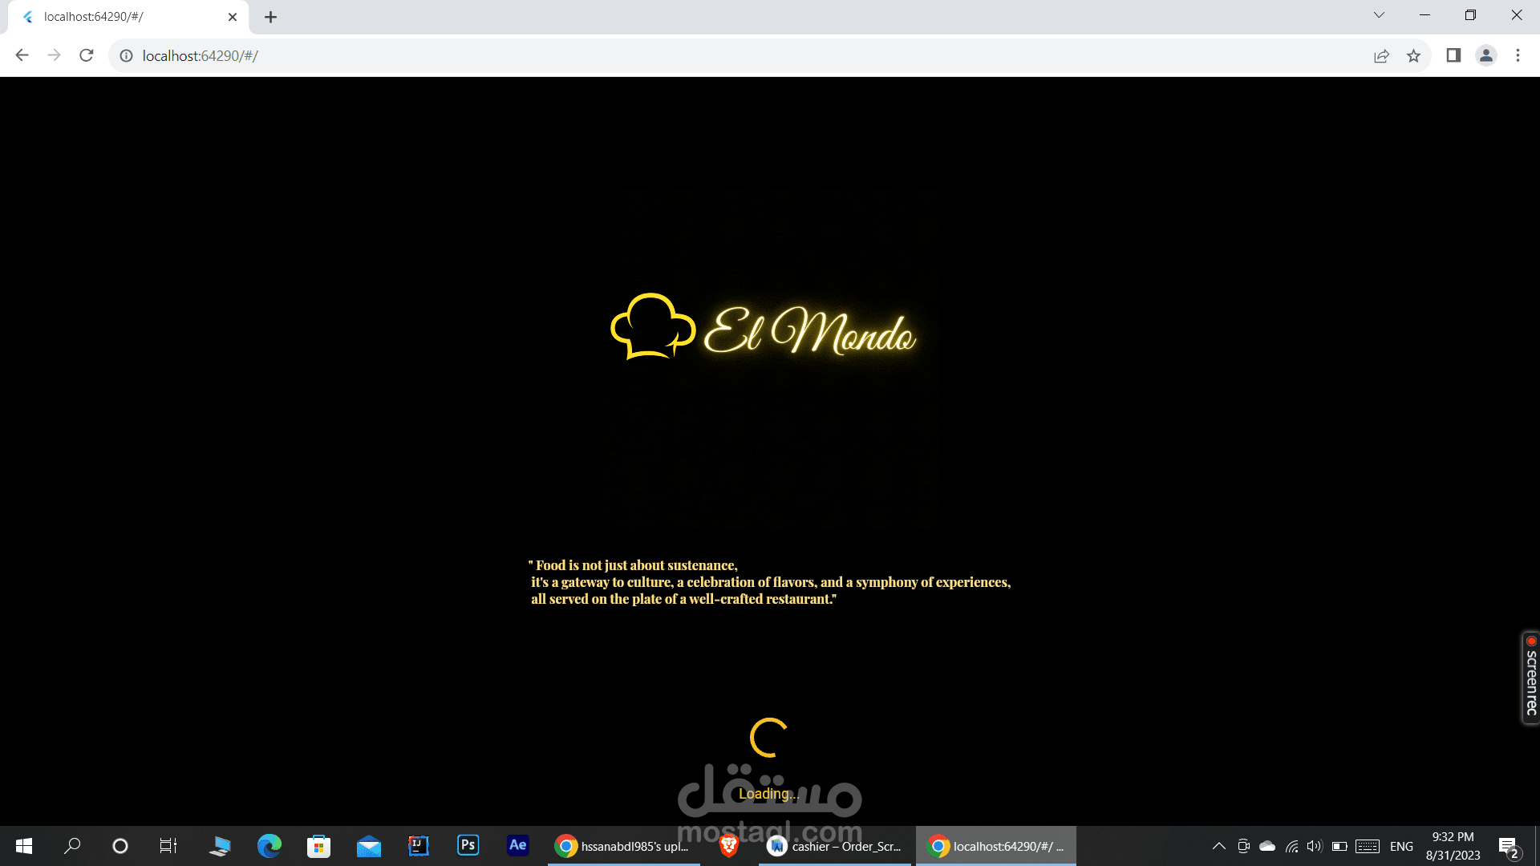The image size is (1540, 866).
Task: Bookmark this page with the star icon
Action: 1413,55
